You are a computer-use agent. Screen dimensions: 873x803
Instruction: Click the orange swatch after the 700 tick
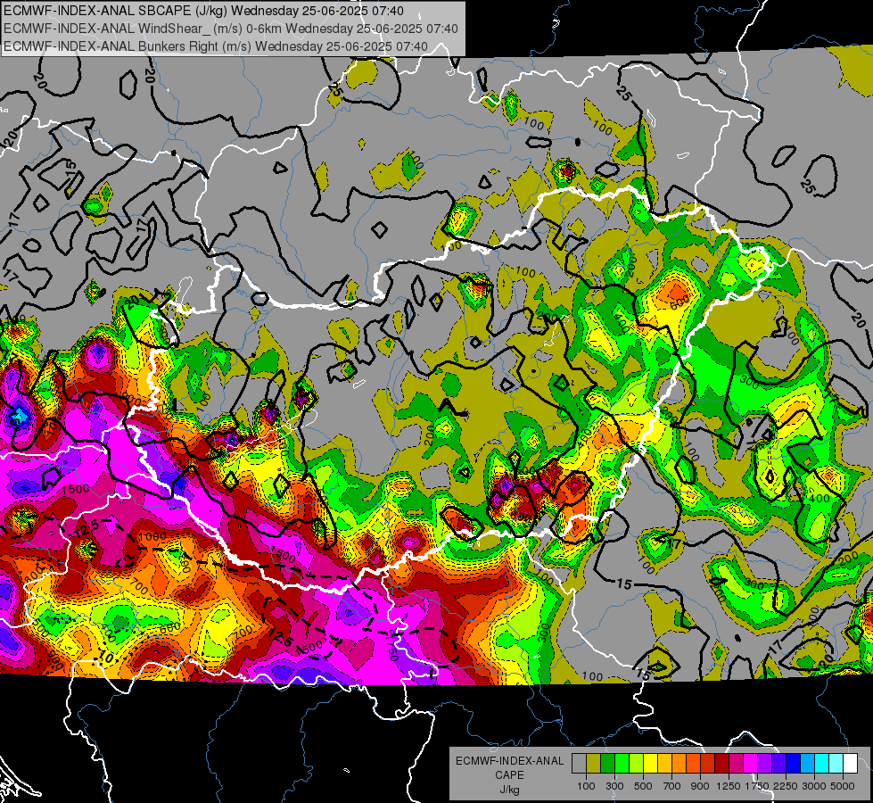point(679,763)
